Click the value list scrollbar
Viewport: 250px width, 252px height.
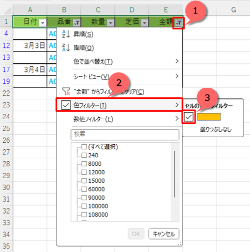pos(174,174)
